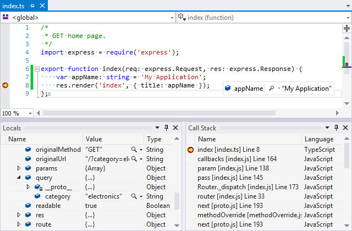Open the visualizer magnifier for originalMethod value
This screenshot has height=231, width=352.
[134, 150]
